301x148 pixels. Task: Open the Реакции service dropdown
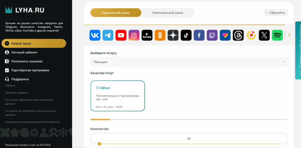pos(190,62)
